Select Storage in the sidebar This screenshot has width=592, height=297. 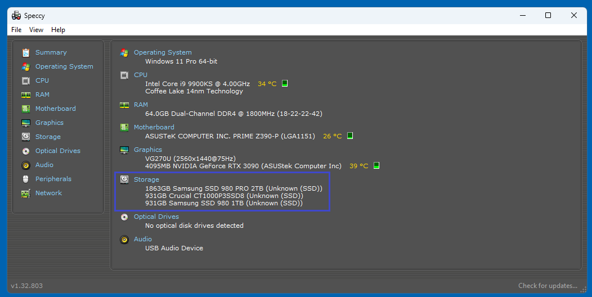(48, 137)
